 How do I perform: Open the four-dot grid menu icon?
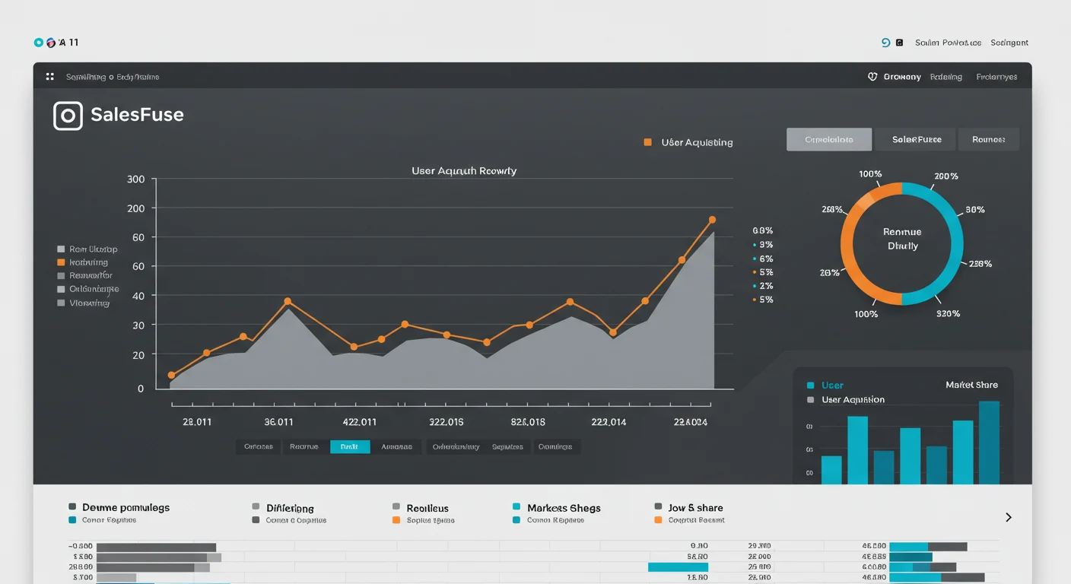[x=50, y=77]
